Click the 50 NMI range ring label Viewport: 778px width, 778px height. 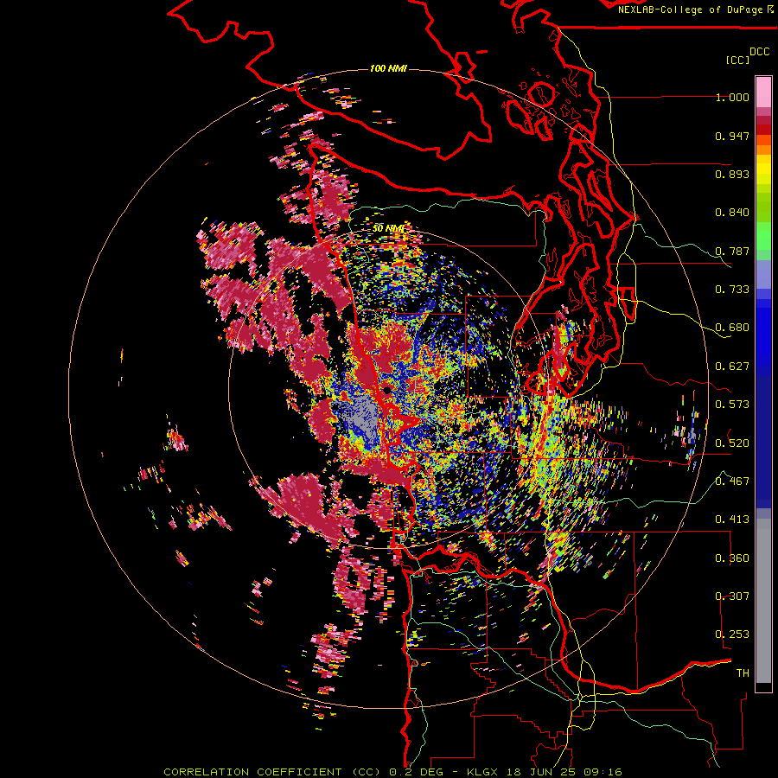388,228
